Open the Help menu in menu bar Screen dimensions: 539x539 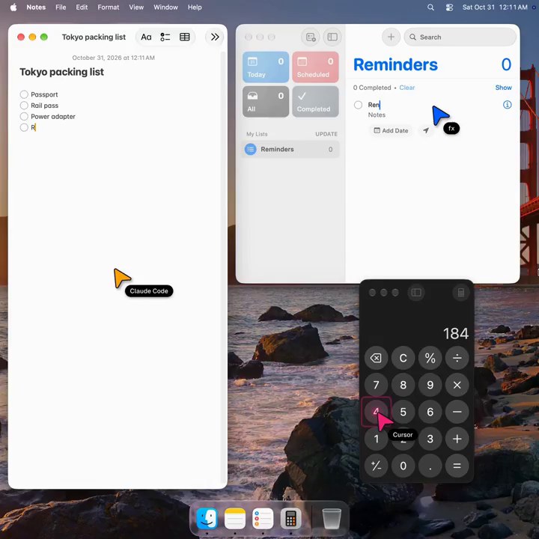click(x=195, y=7)
